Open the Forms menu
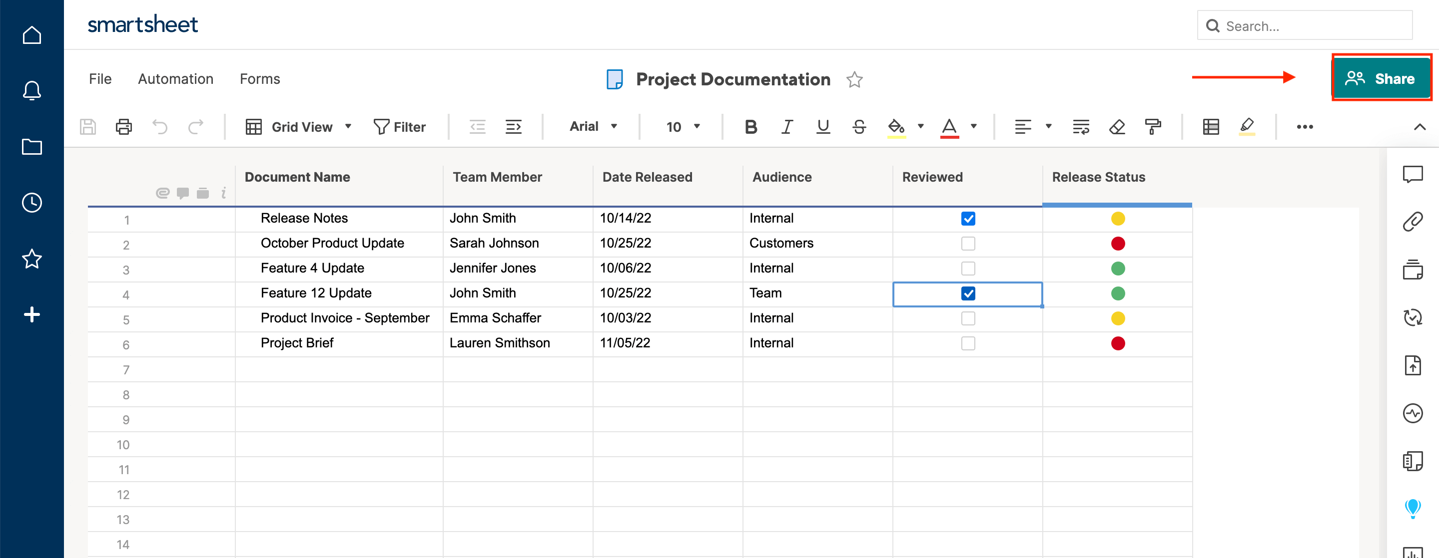The width and height of the screenshot is (1439, 558). [x=260, y=78]
